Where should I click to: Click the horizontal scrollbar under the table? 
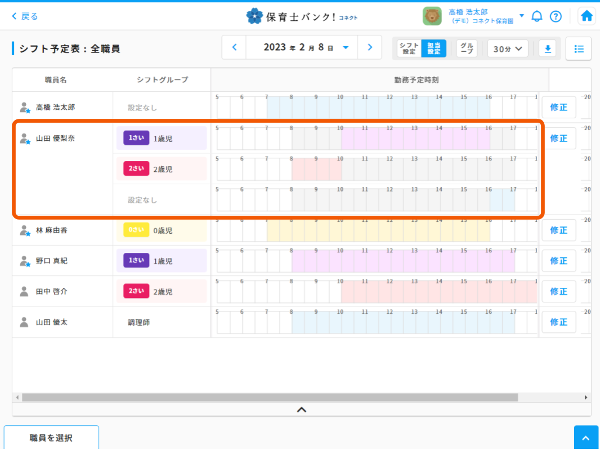[x=270, y=398]
